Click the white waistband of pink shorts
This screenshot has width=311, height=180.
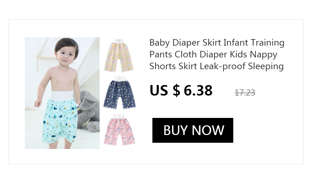(x=119, y=116)
